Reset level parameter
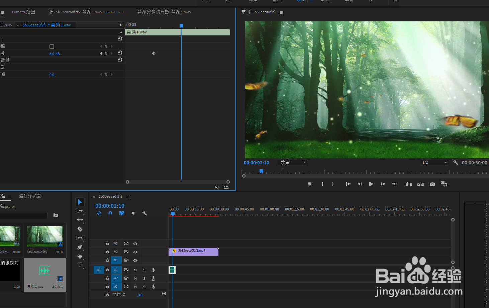Screen dimensions: 489x308 [x=120, y=53]
